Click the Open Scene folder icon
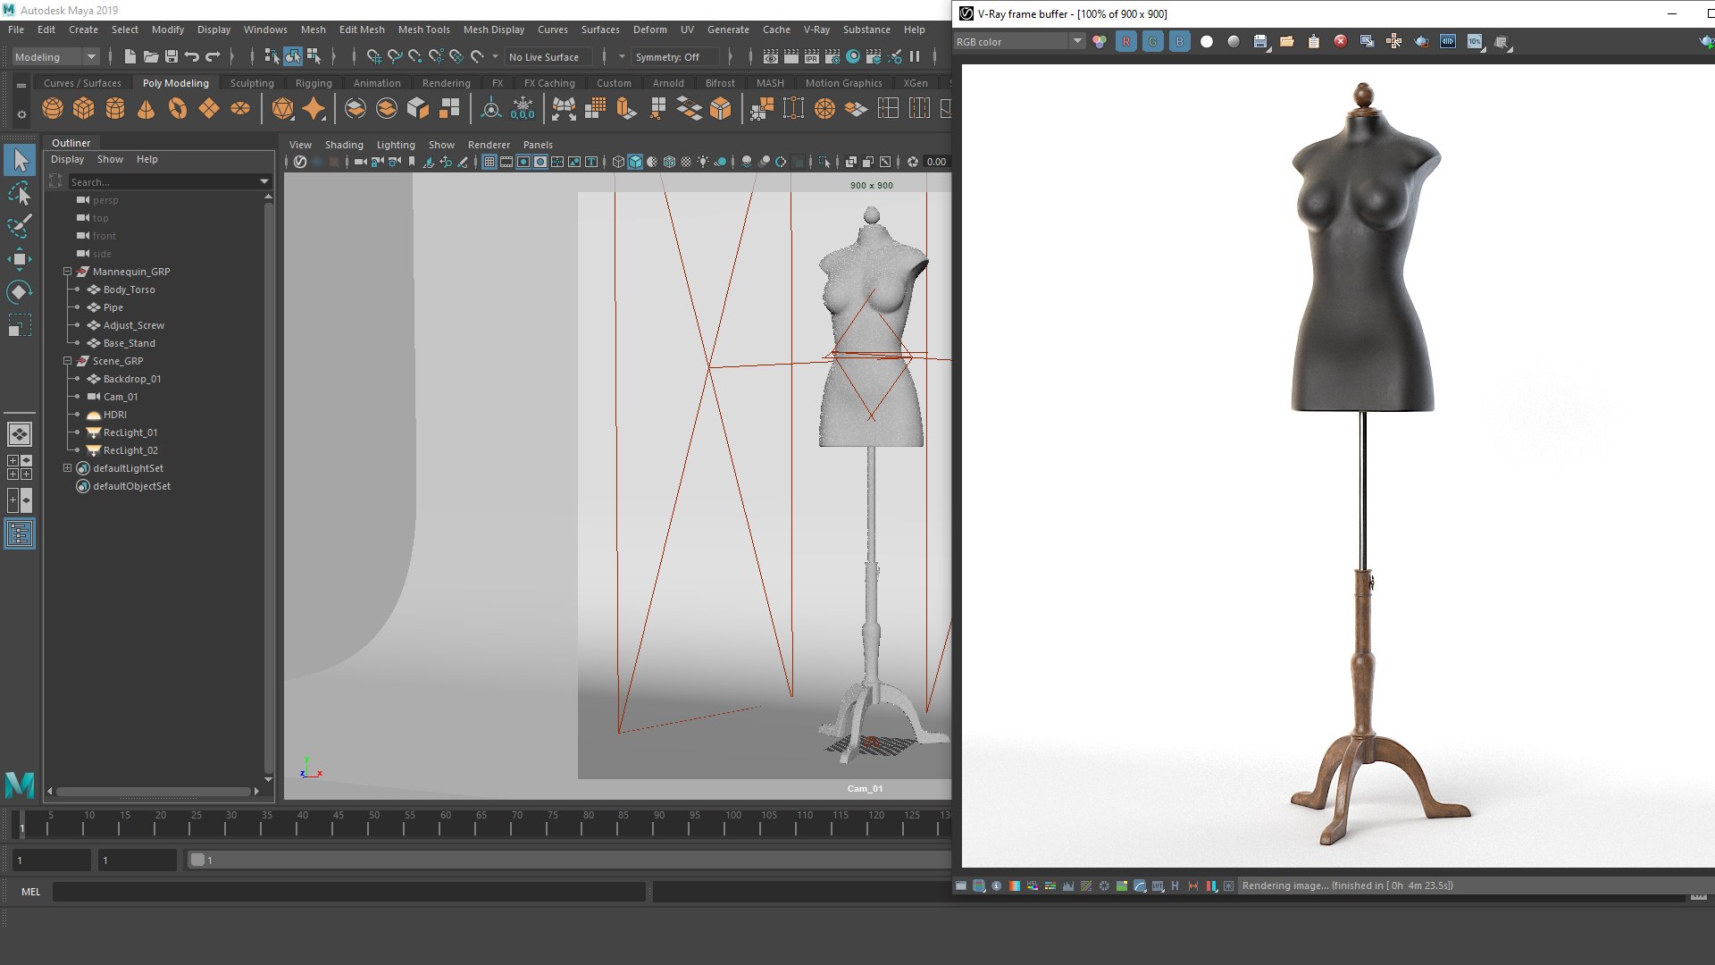1715x965 pixels. coord(150,56)
